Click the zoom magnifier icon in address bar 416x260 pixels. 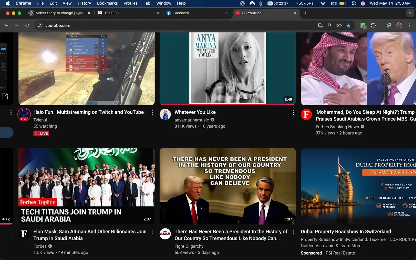click(330, 25)
